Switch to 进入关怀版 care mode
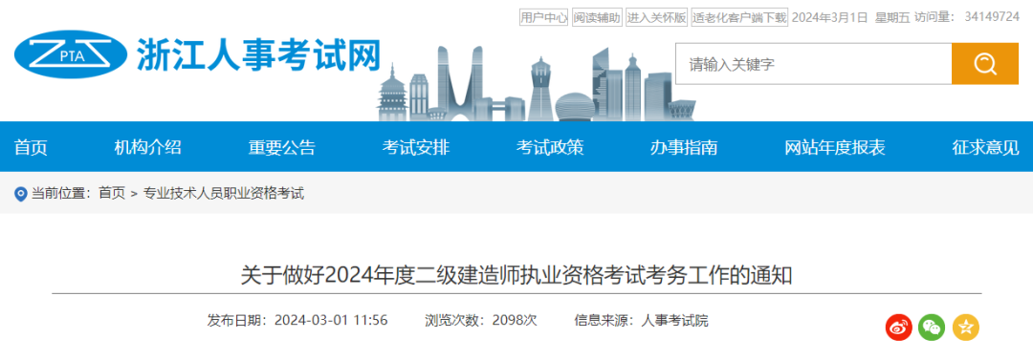This screenshot has height=360, width=1033. pyautogui.click(x=657, y=18)
